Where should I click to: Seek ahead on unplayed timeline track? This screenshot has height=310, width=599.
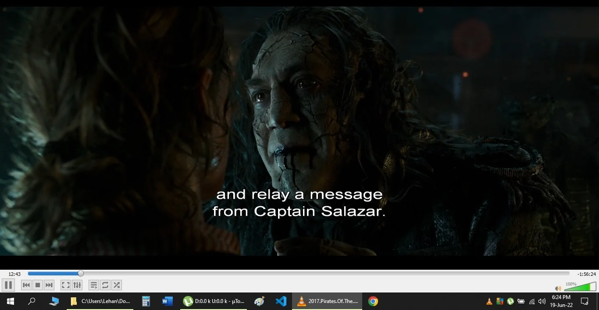pyautogui.click(x=326, y=273)
